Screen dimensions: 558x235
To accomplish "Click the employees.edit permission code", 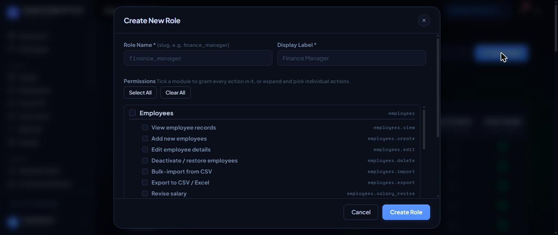I will pyautogui.click(x=394, y=149).
